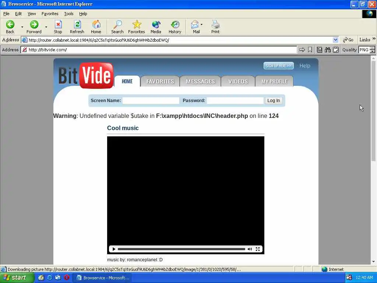Open the Forward button history dropdown
Image resolution: width=377 pixels, height=283 pixels.
click(46, 27)
